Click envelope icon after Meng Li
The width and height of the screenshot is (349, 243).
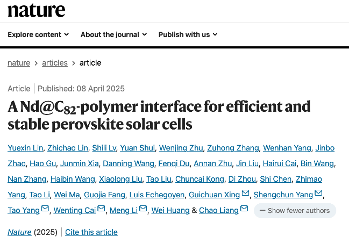[143, 210]
